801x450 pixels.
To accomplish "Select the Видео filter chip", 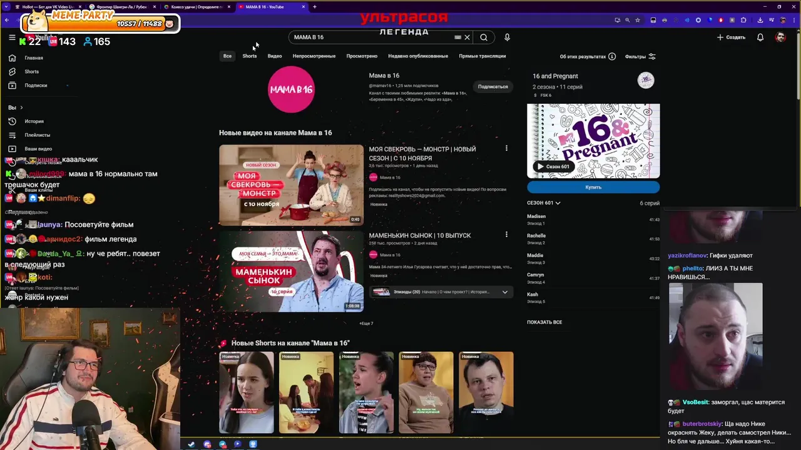I will tap(275, 56).
